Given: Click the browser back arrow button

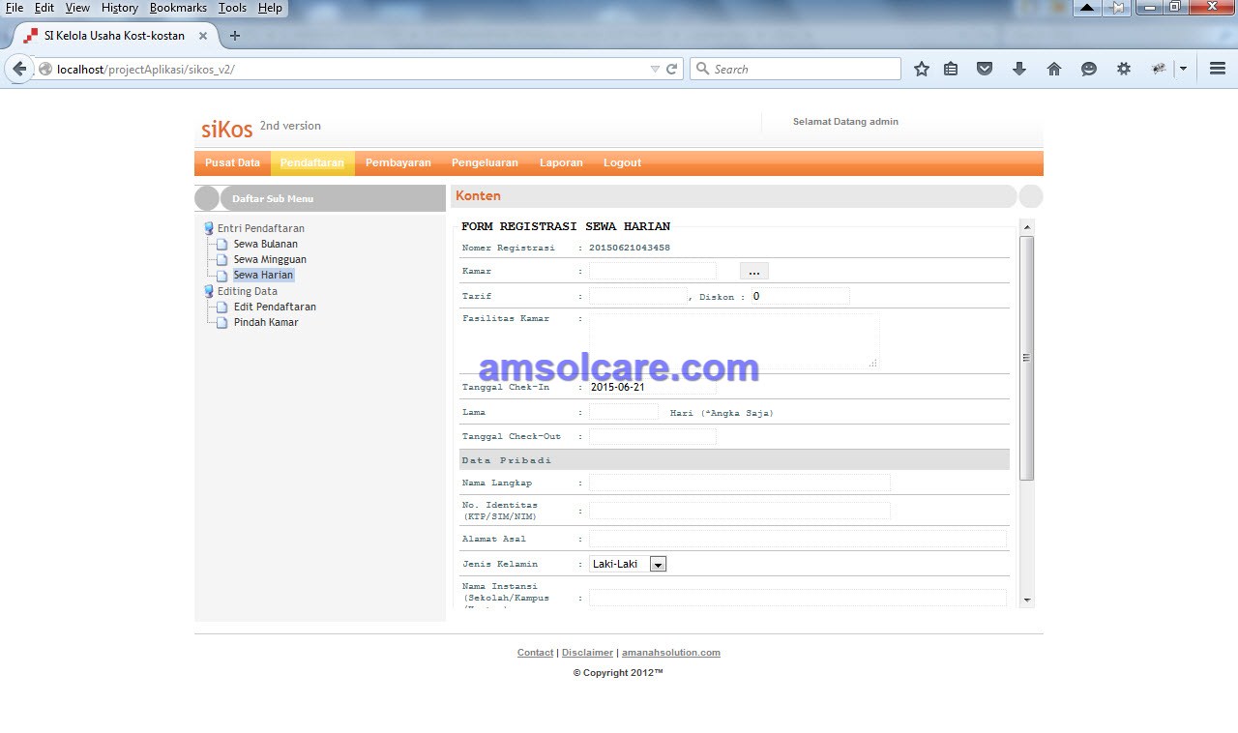Looking at the screenshot, I should (19, 69).
